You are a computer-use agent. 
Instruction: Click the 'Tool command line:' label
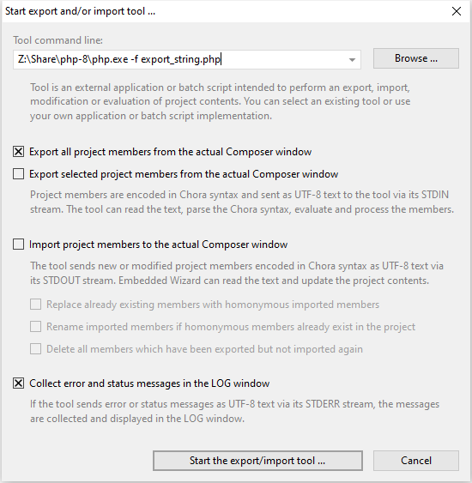tap(57, 40)
